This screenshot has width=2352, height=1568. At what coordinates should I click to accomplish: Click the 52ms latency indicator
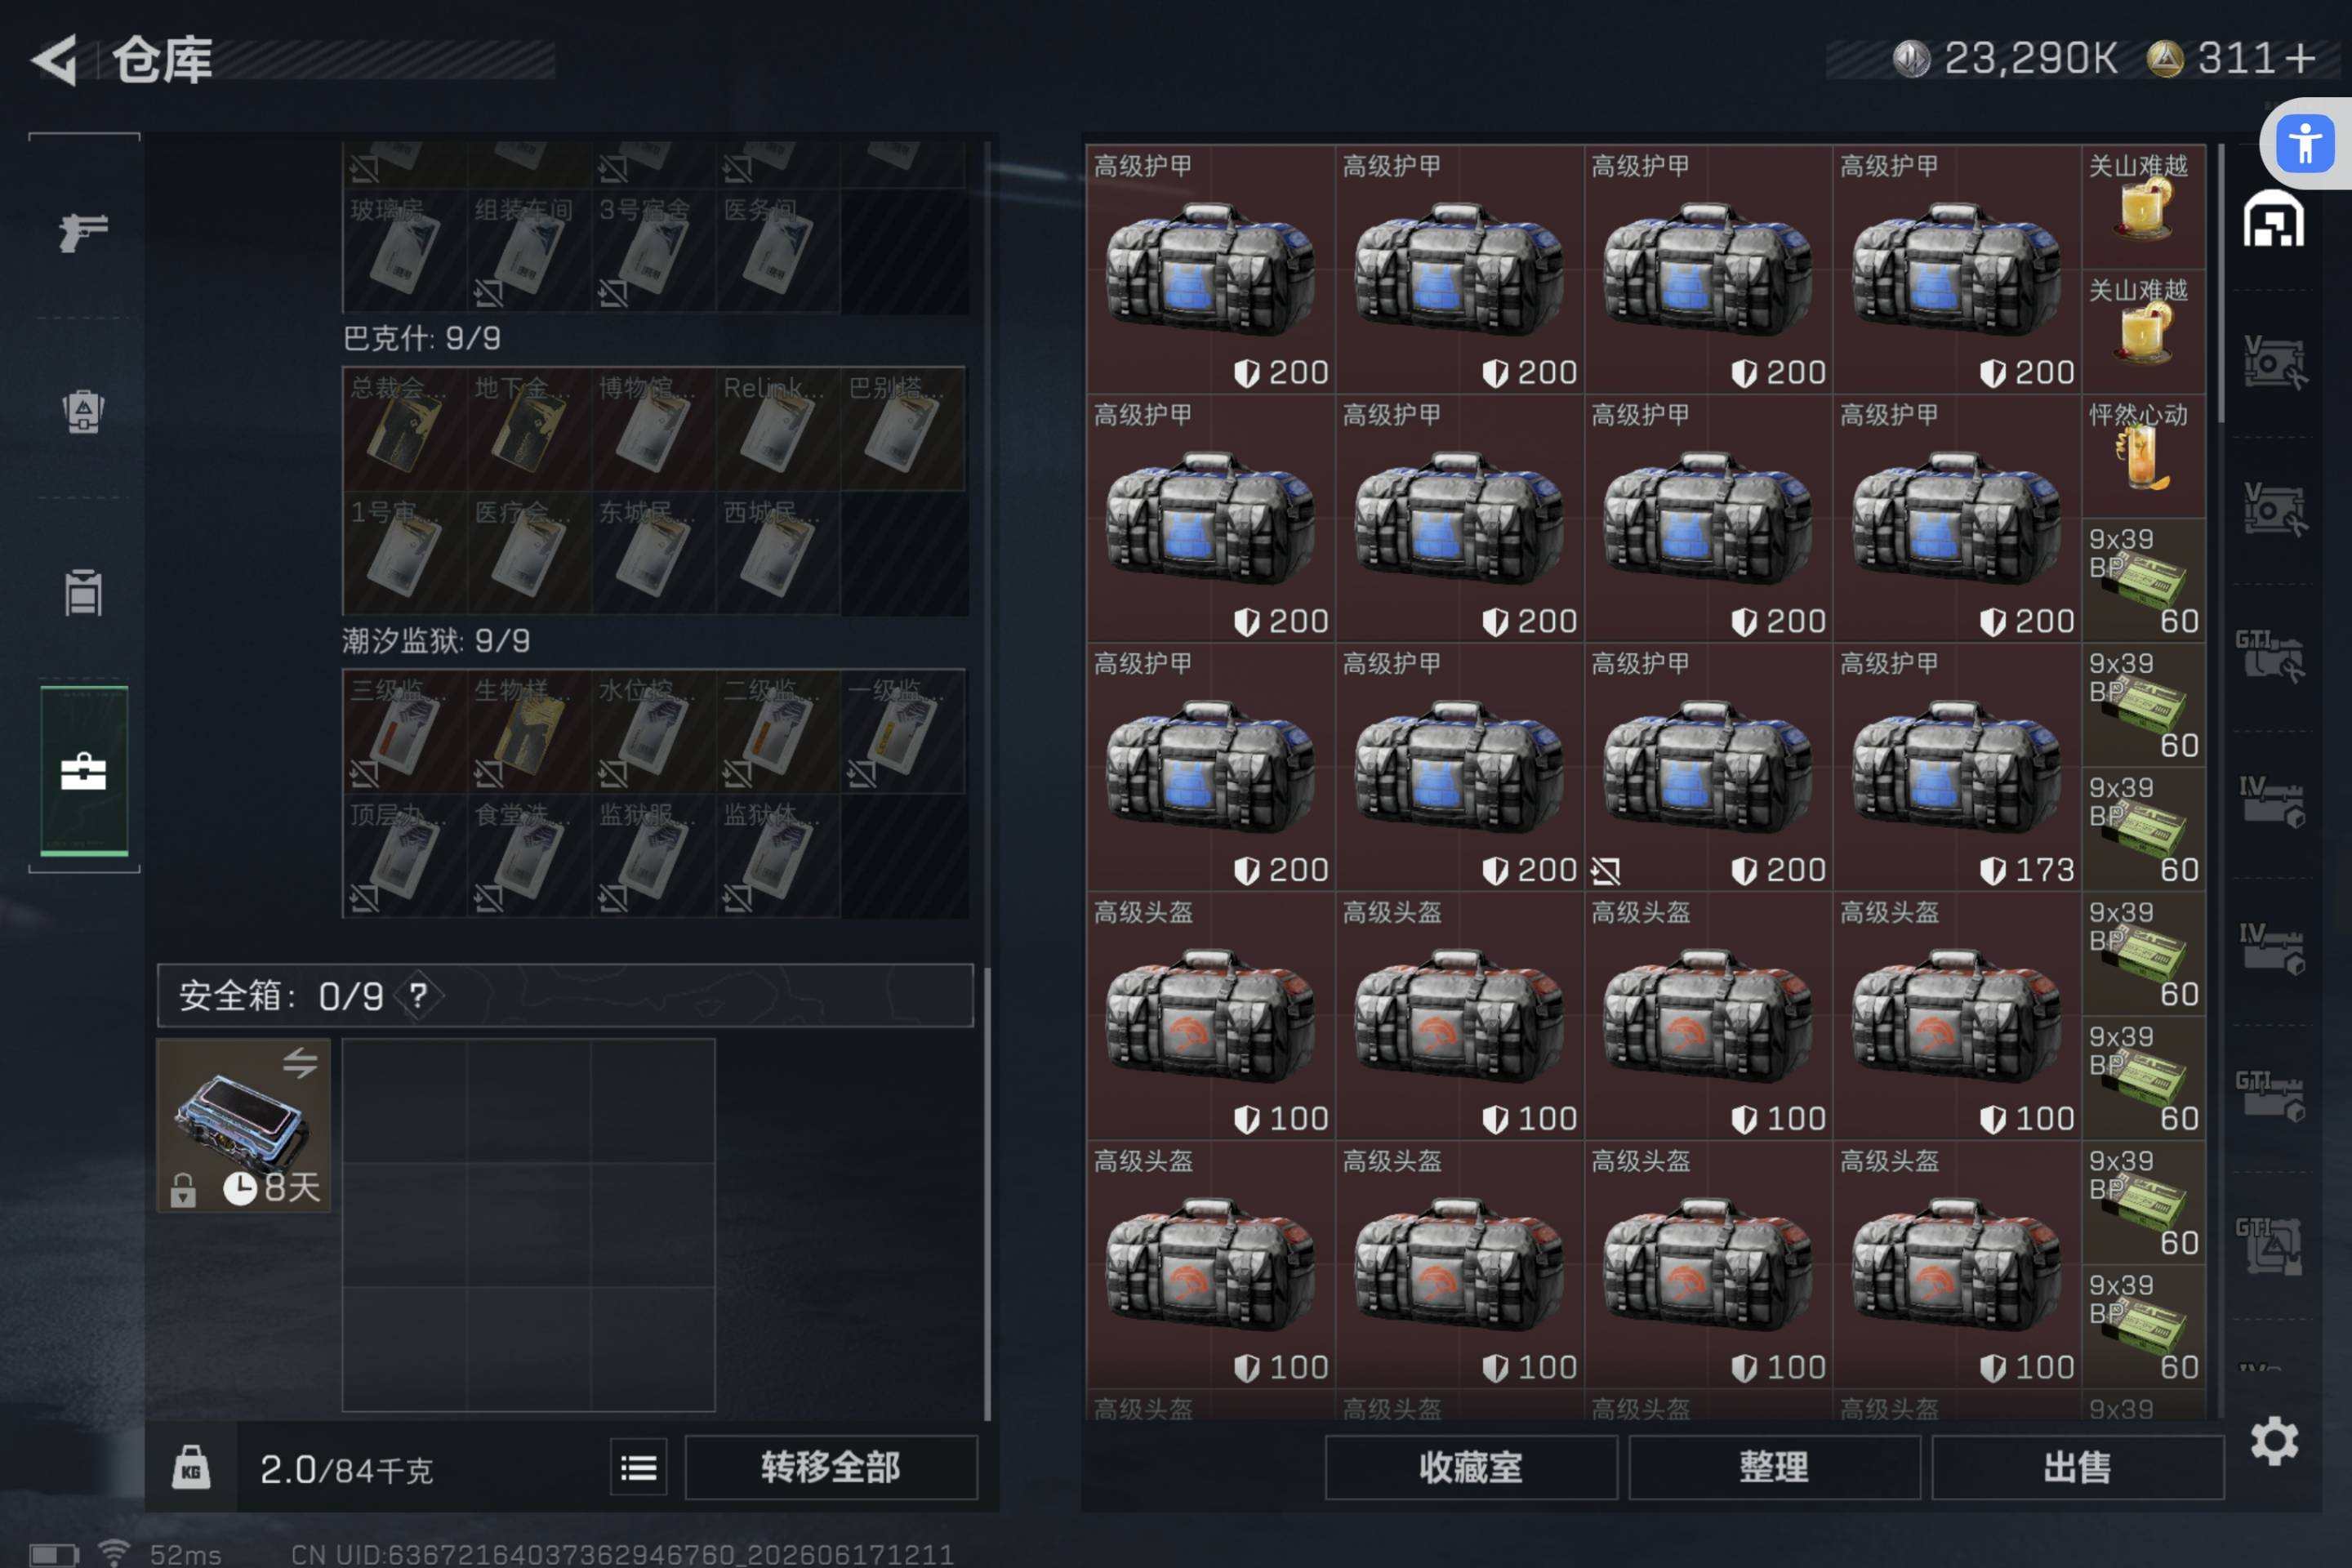pyautogui.click(x=185, y=1554)
